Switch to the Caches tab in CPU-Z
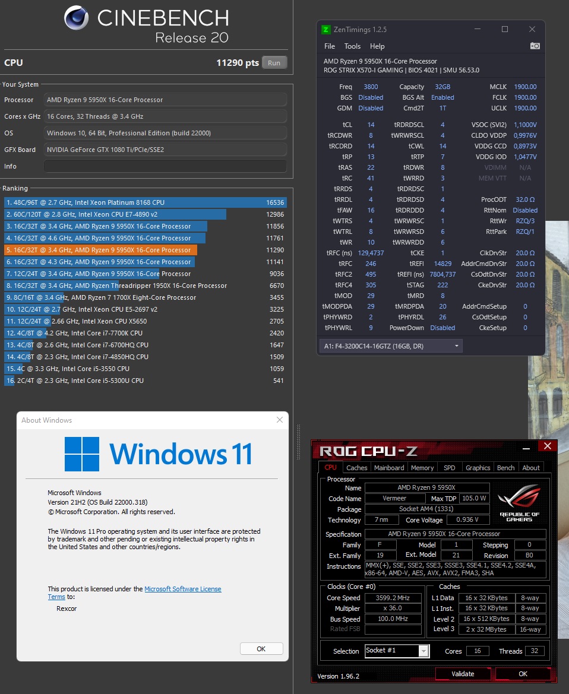This screenshot has width=569, height=694. coord(357,468)
